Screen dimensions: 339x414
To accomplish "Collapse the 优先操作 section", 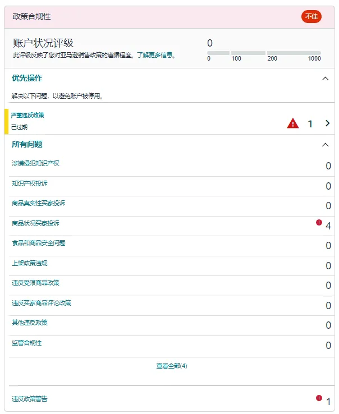I will tap(325, 79).
